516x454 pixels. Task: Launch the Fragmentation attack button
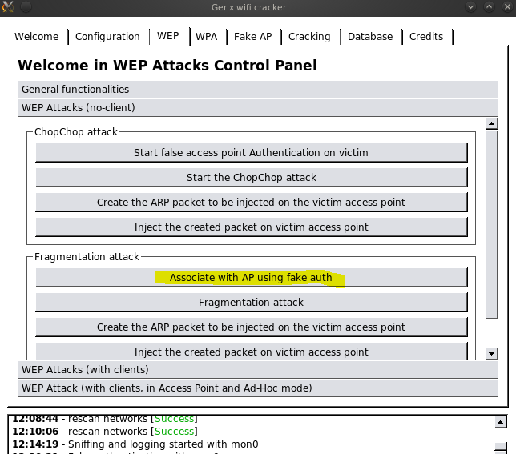point(251,303)
